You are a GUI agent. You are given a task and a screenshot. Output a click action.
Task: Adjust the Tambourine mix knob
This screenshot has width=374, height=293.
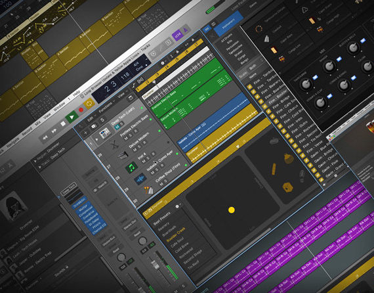coord(306,84)
